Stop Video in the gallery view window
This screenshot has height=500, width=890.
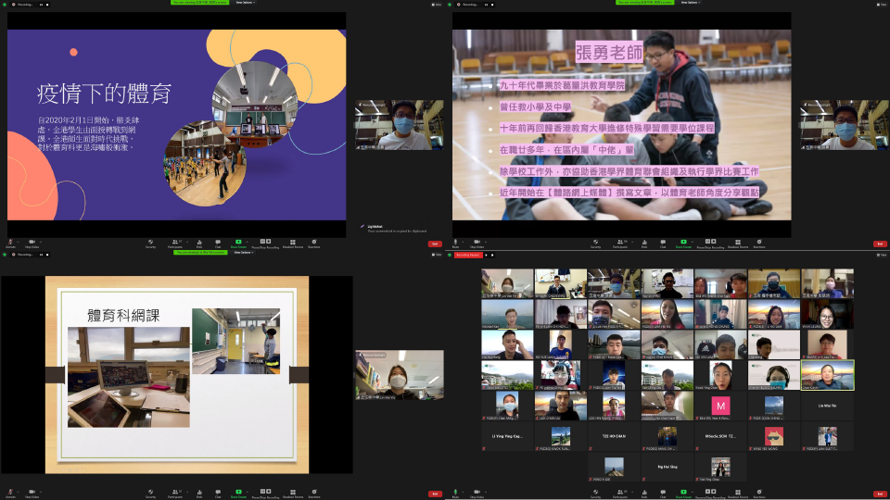click(477, 494)
